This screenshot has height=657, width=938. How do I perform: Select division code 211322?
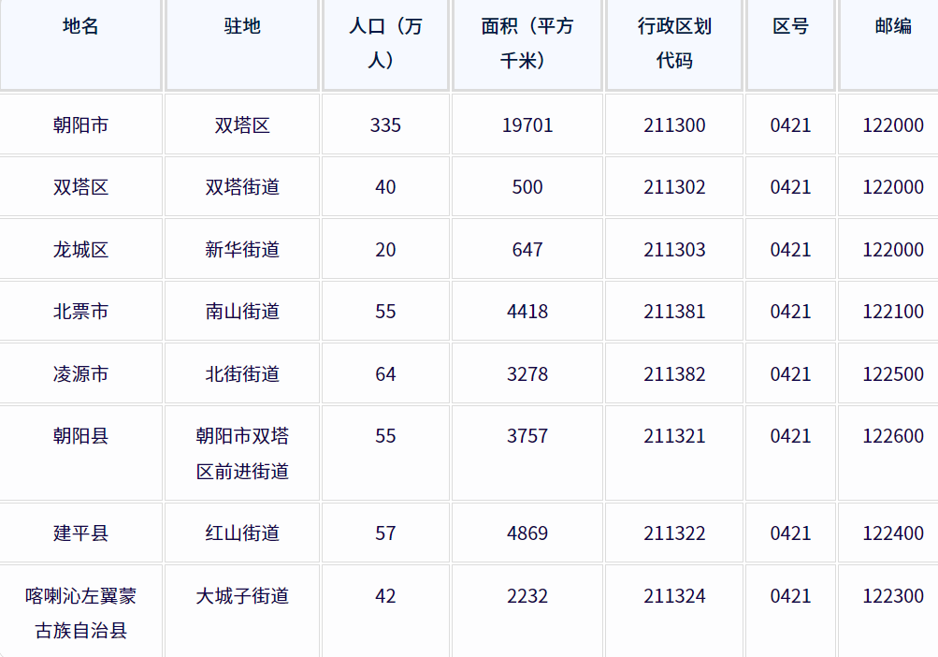pyautogui.click(x=674, y=533)
